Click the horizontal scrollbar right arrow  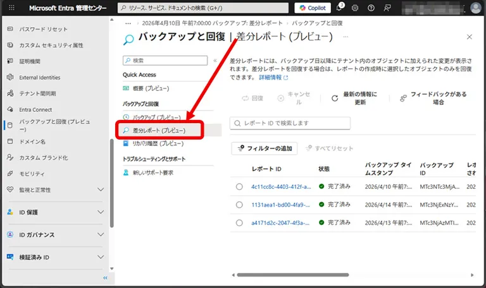(x=472, y=275)
